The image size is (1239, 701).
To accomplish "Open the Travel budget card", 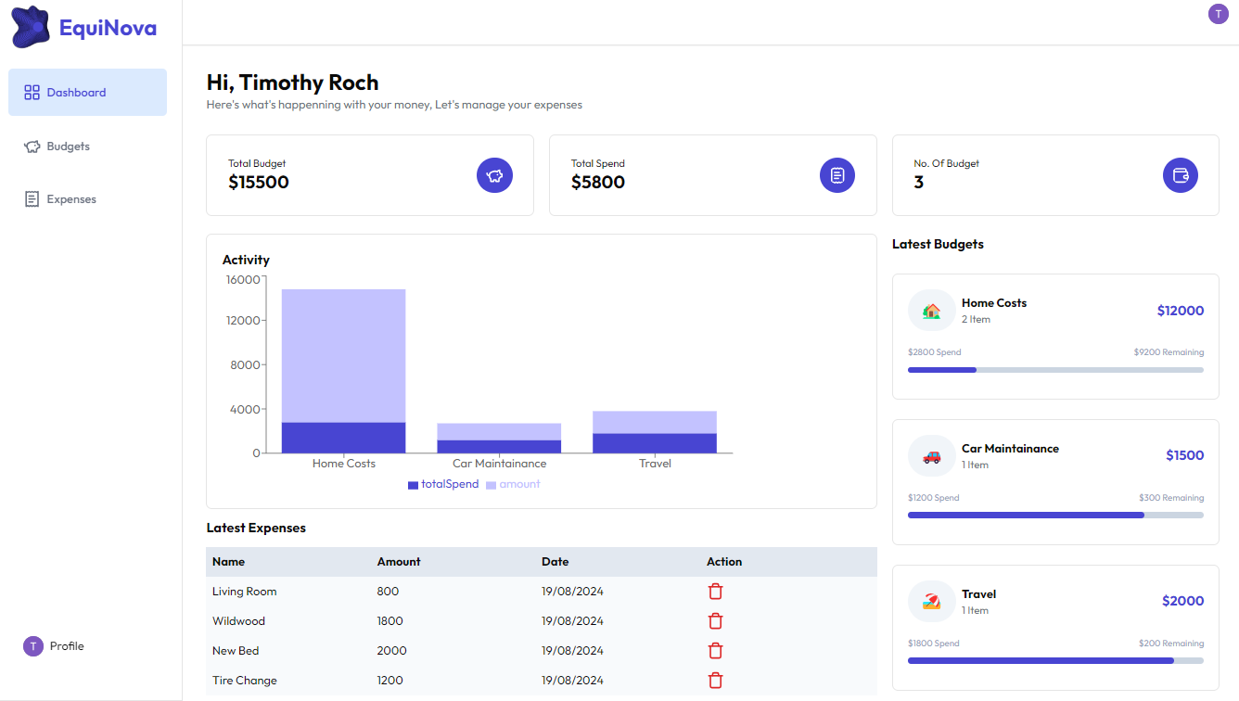I will [x=1055, y=627].
